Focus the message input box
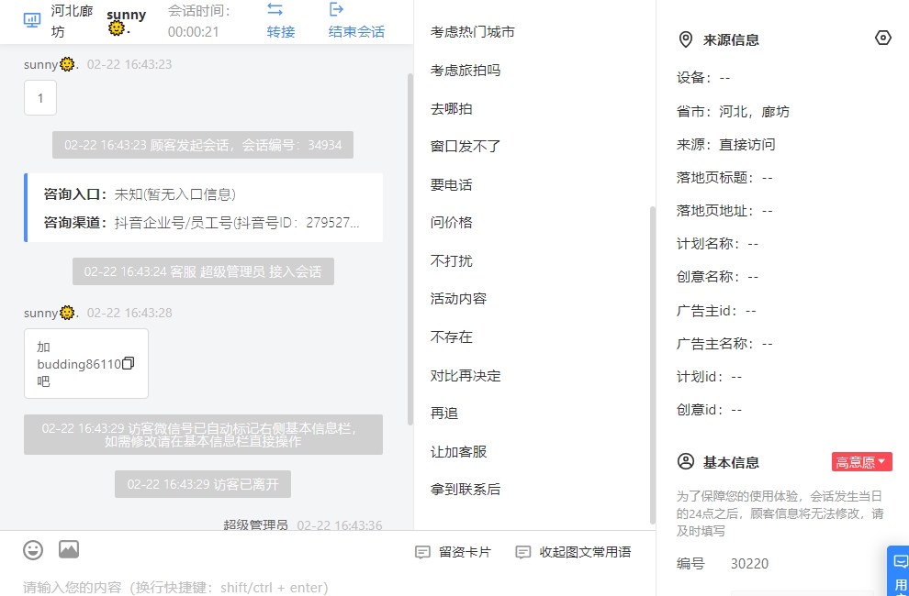Image resolution: width=909 pixels, height=596 pixels. tap(328, 586)
